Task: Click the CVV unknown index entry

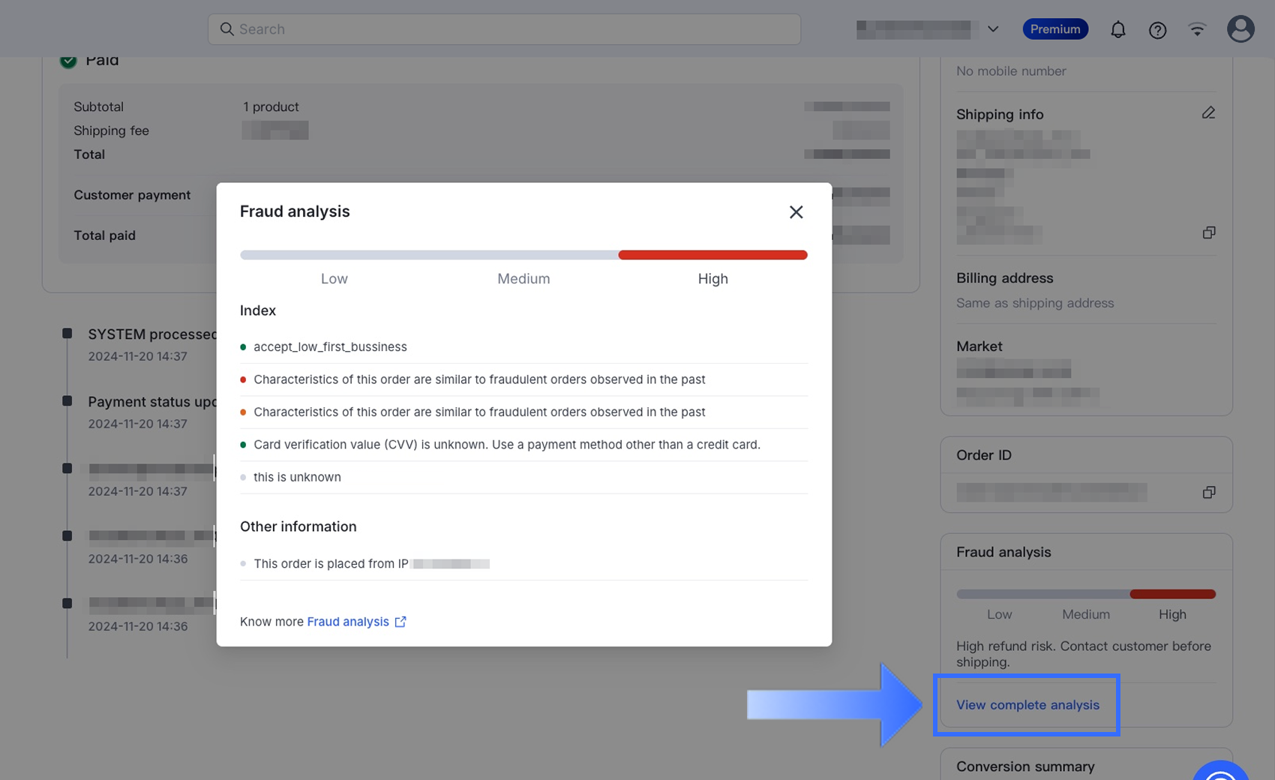Action: (x=506, y=445)
